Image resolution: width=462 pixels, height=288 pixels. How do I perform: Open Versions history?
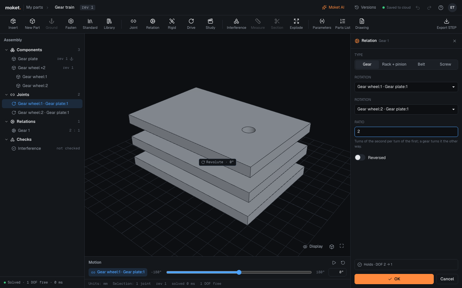point(365,7)
